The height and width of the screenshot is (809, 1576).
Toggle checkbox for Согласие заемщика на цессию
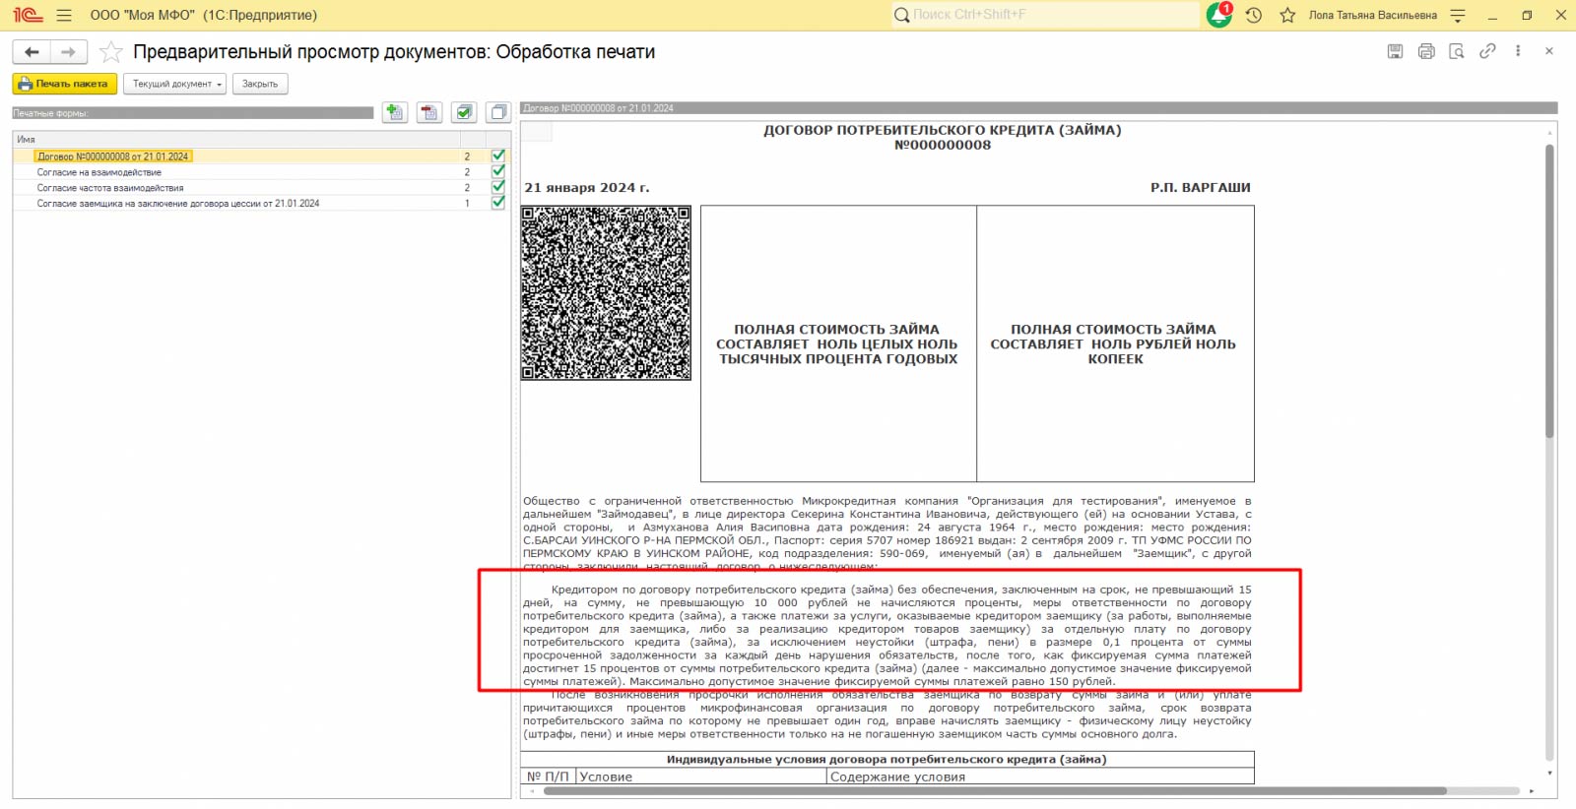click(x=498, y=204)
